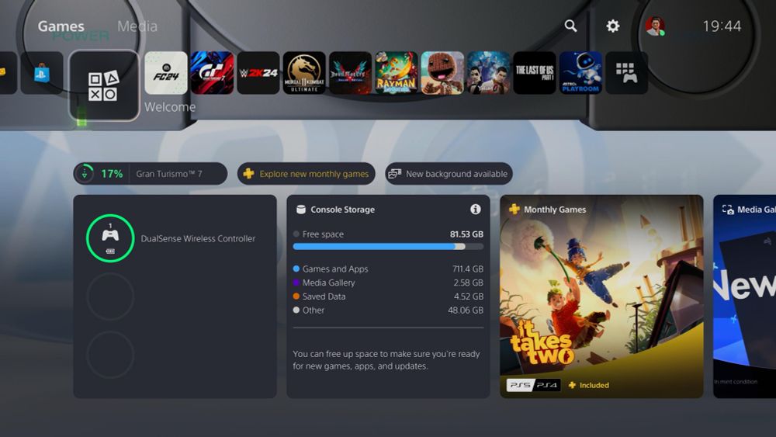Click the orange Saved Data color dot

pos(296,297)
